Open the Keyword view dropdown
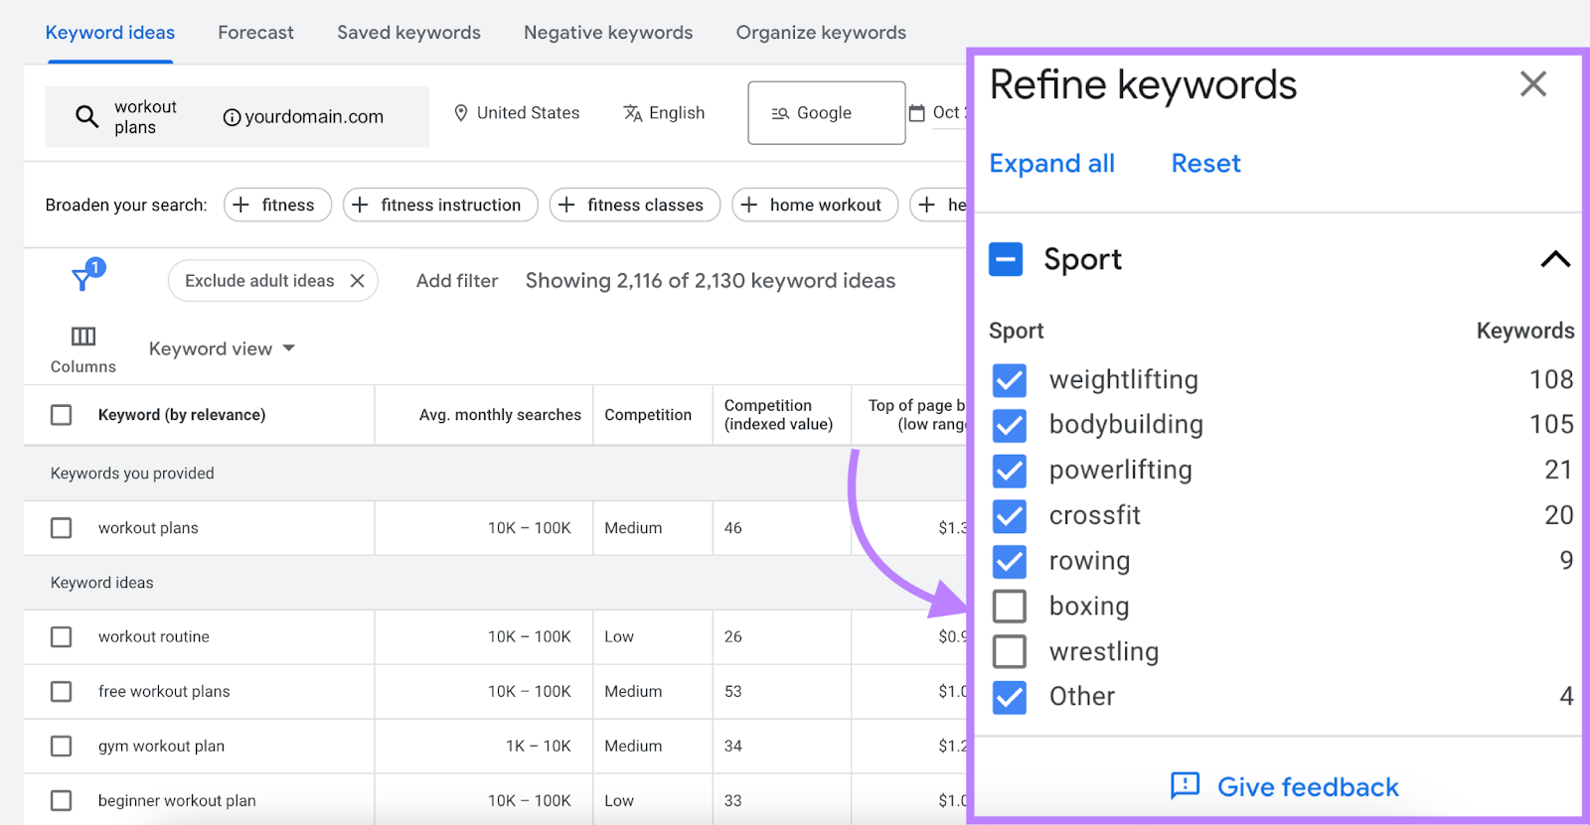The height and width of the screenshot is (825, 1590). 221,347
